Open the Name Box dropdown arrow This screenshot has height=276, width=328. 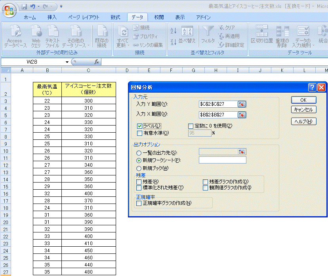click(67, 62)
